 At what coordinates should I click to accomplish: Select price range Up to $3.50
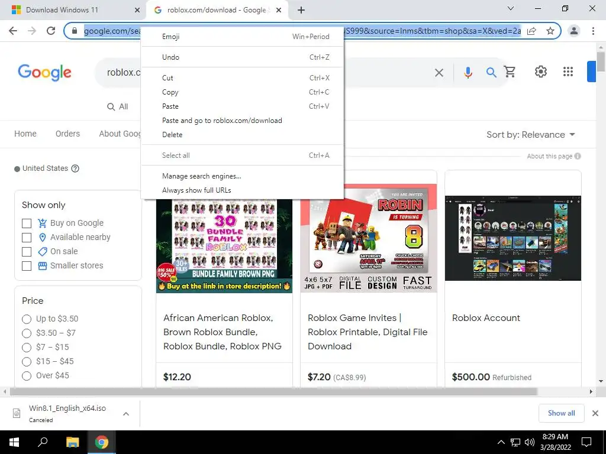tap(27, 319)
